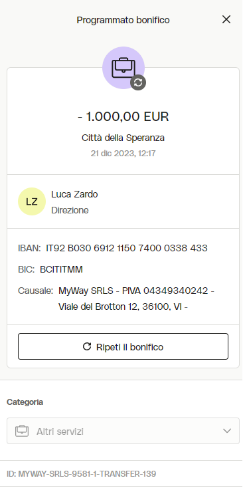The image size is (243, 490).
Task: Close the Programmato bonifico panel
Action: [x=226, y=20]
